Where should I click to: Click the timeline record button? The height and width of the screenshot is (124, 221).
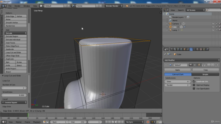coord(148,122)
